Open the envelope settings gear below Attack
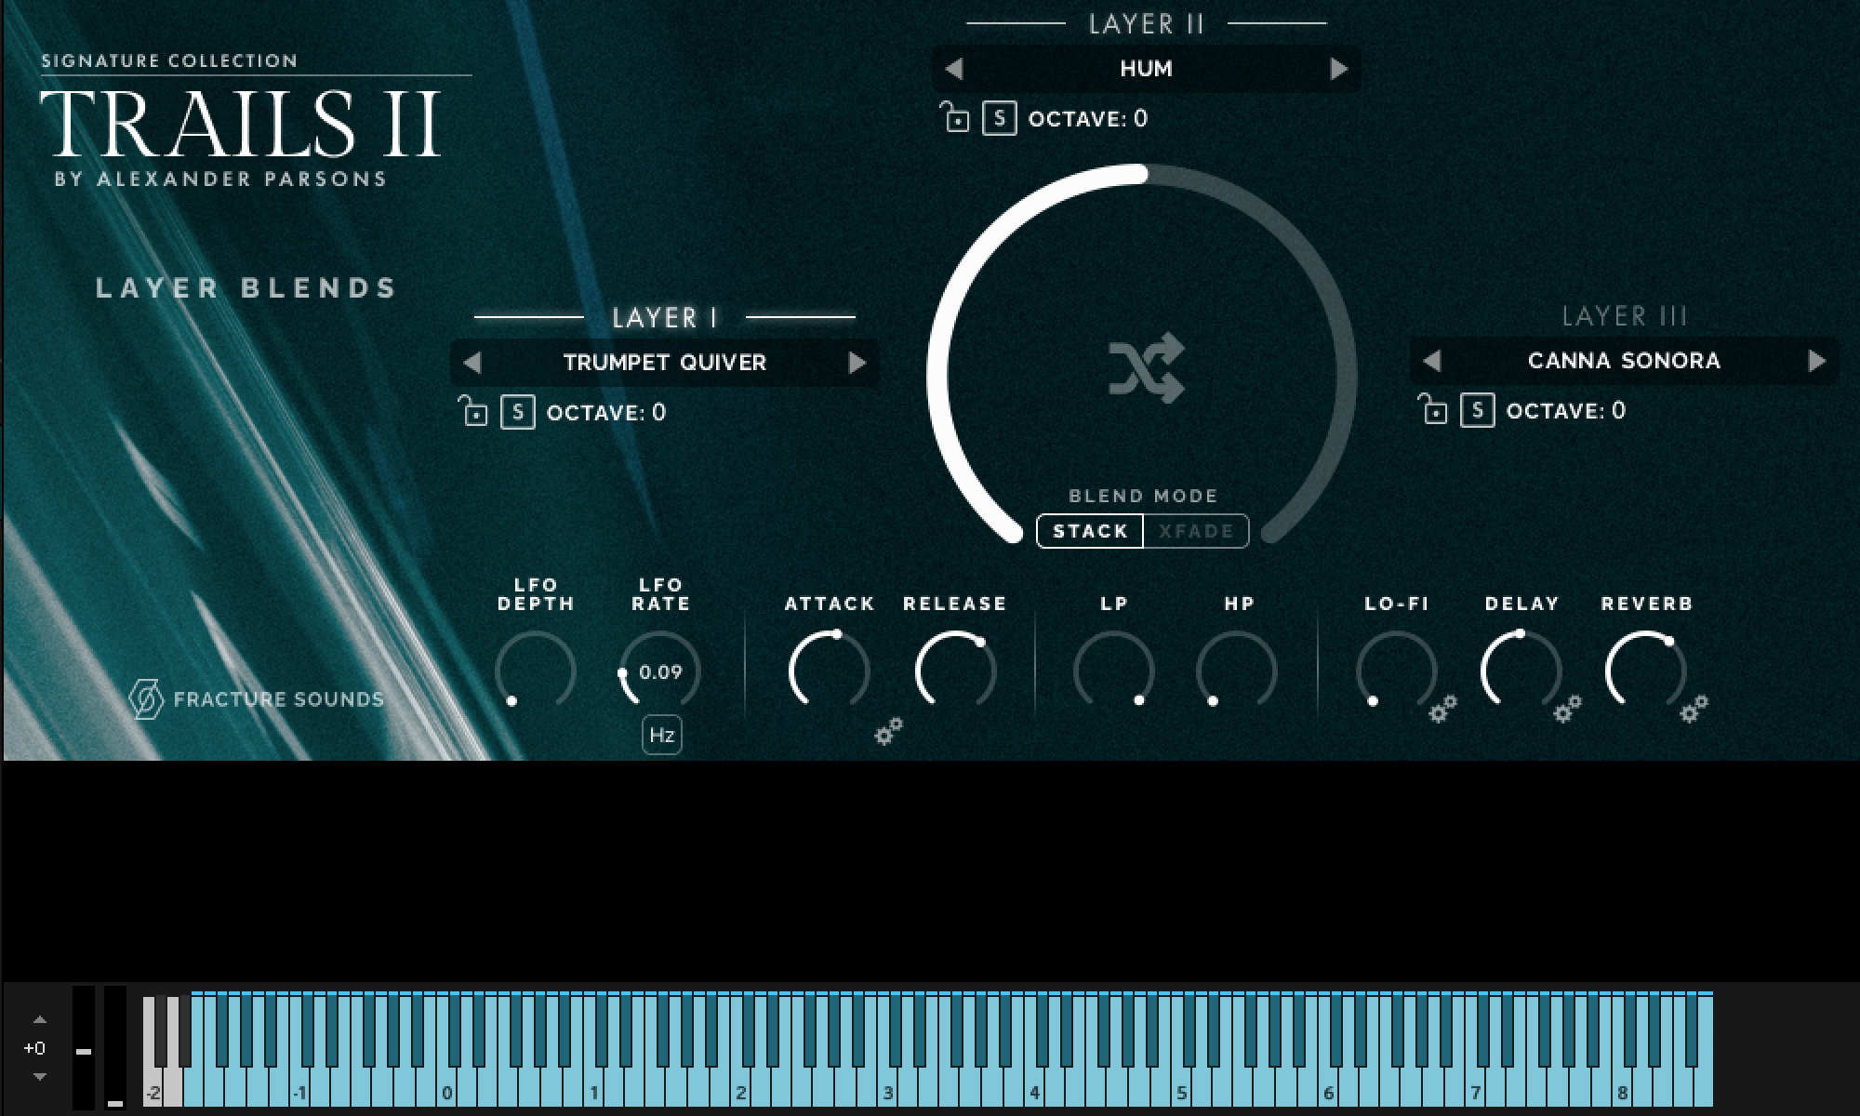The width and height of the screenshot is (1860, 1116). [889, 731]
